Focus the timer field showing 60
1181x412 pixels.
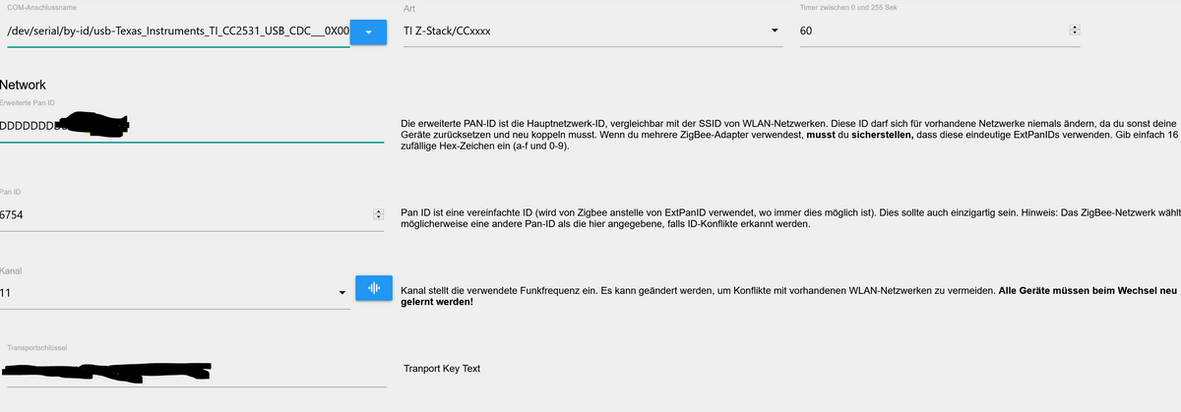(925, 31)
